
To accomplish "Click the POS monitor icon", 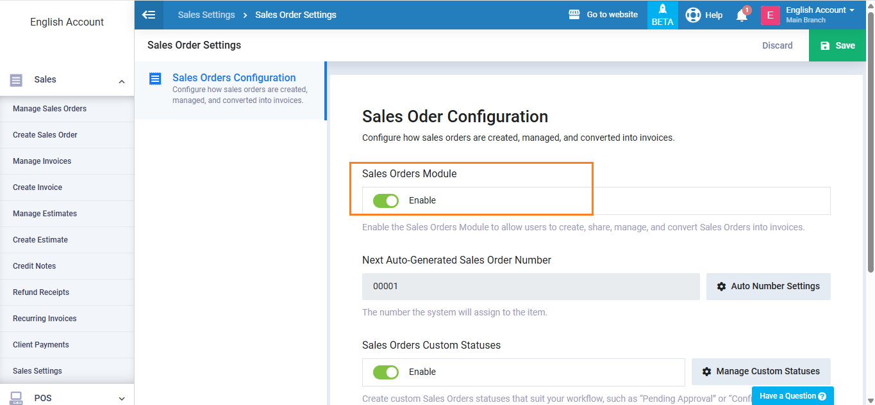I will click(17, 398).
